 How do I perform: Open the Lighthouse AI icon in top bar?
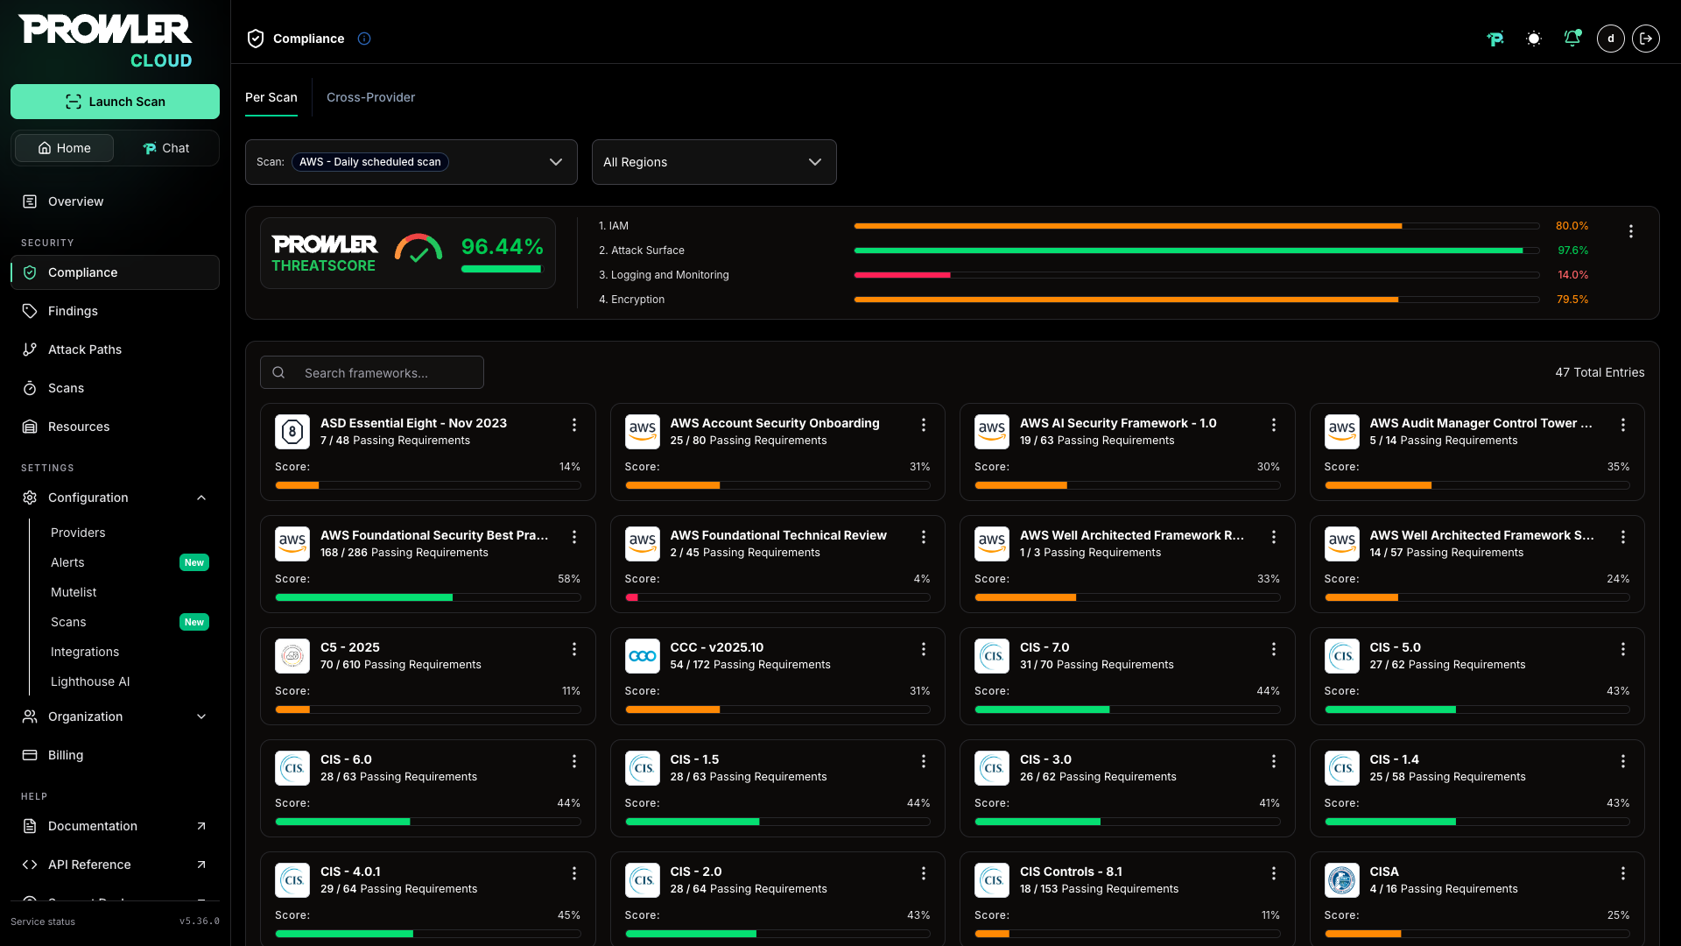(x=1495, y=39)
